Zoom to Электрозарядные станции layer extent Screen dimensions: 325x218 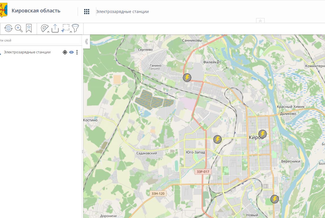pyautogui.click(x=65, y=52)
